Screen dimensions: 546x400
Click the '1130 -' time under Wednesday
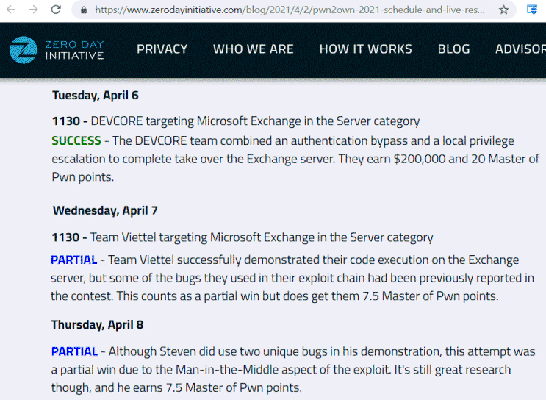(69, 238)
